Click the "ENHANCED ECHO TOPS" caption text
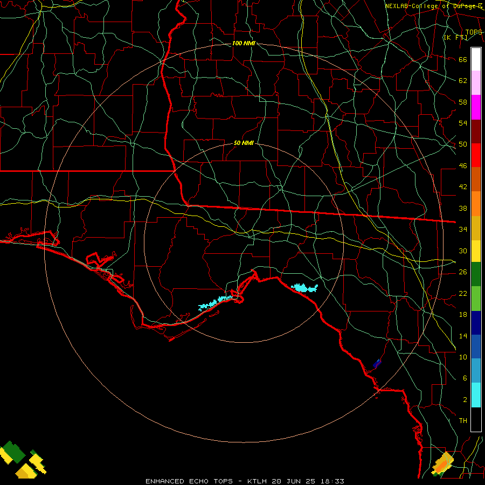The image size is (485, 485). 189,481
